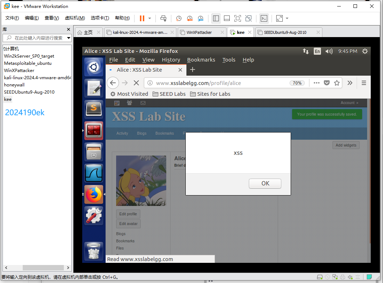The height and width of the screenshot is (283, 383).
Task: Open the 虚拟机 menu
Action: coord(75,18)
